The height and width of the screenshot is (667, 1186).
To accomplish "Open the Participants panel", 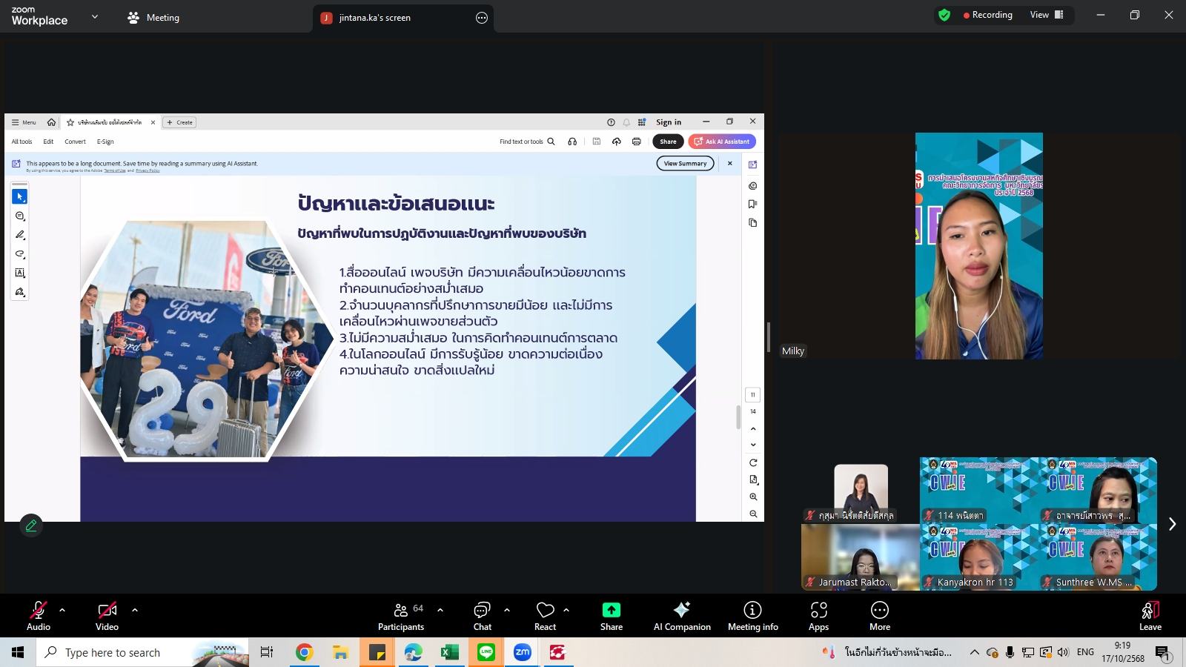I will click(x=401, y=615).
